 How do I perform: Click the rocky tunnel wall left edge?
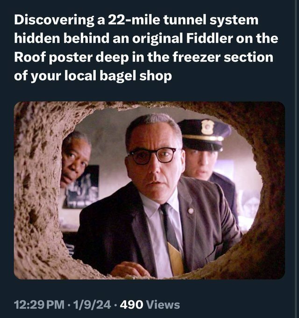click(37, 191)
